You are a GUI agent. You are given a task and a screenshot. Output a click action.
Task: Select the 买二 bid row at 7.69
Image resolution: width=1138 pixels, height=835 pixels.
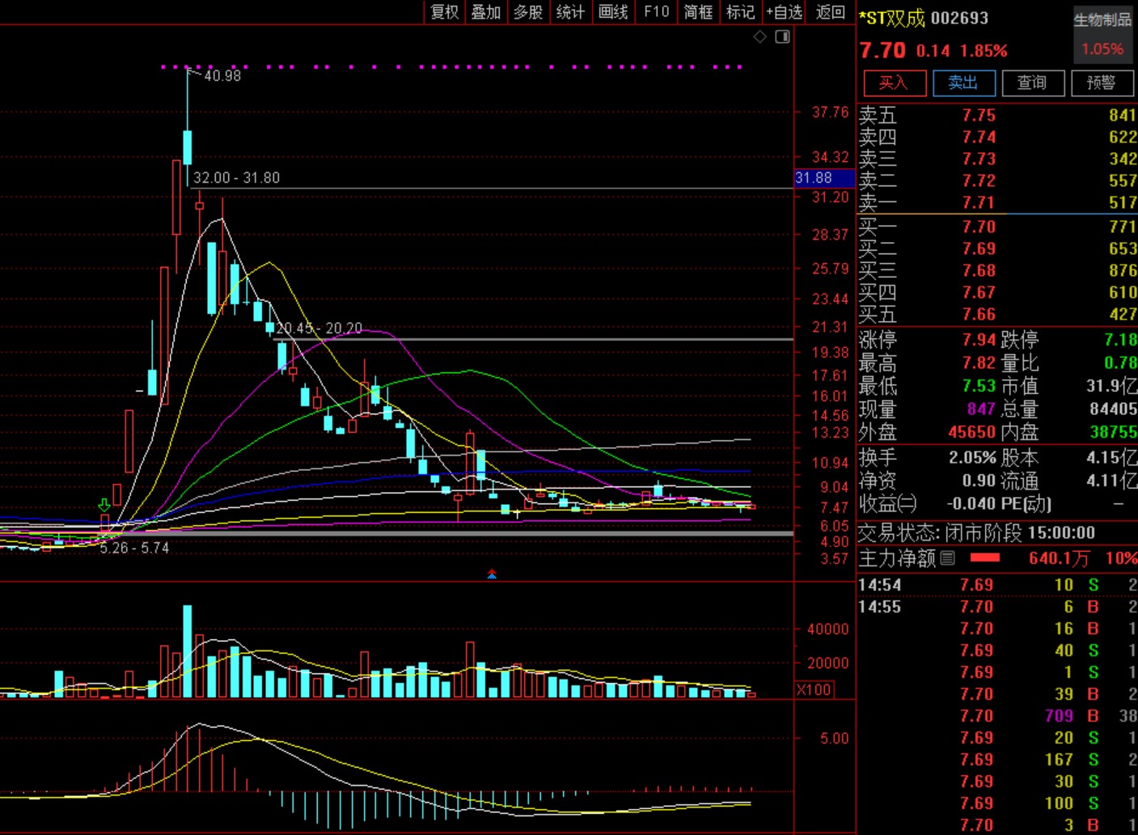[x=997, y=248]
